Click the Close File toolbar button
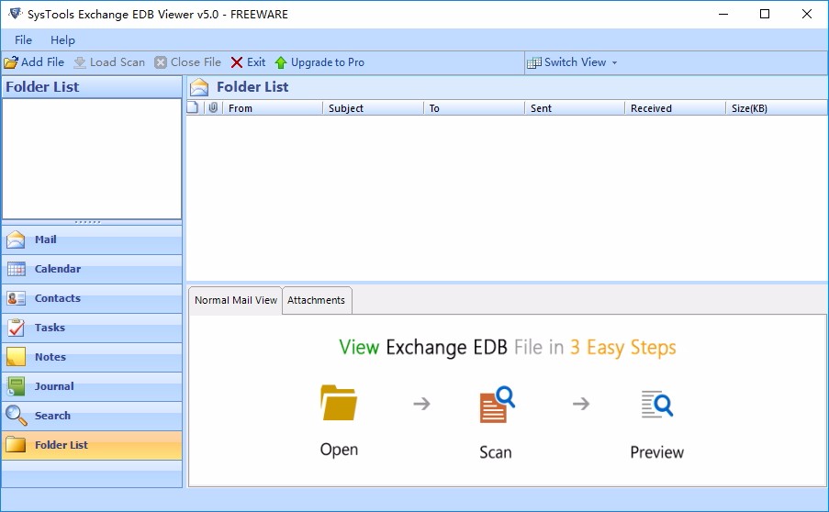Screen dimensions: 829x512 (x=187, y=62)
